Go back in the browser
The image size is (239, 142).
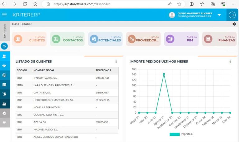[x=4, y=4]
